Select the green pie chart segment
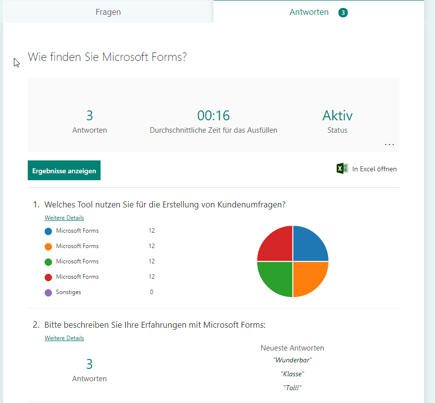This screenshot has width=435, height=403. (x=277, y=277)
